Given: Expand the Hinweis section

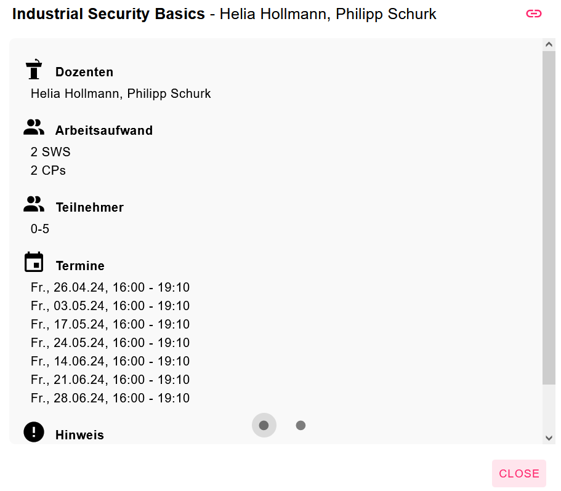Looking at the screenshot, I should (79, 434).
